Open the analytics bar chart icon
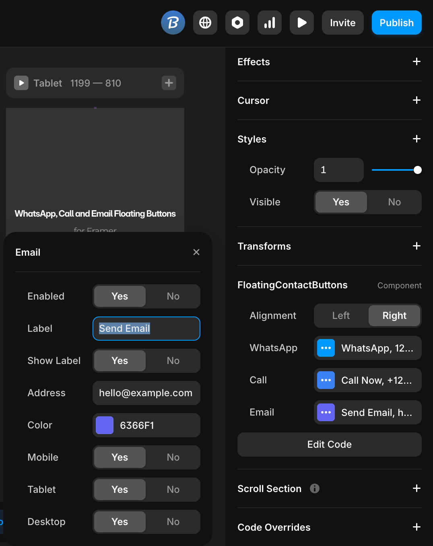433x546 pixels. 270,23
